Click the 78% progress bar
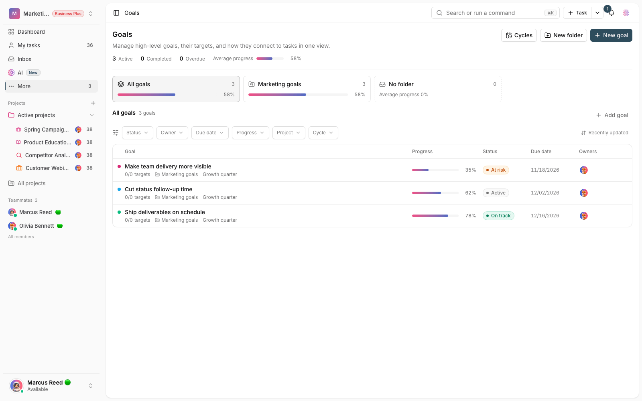Viewport: 642px width, 401px height. pos(435,216)
